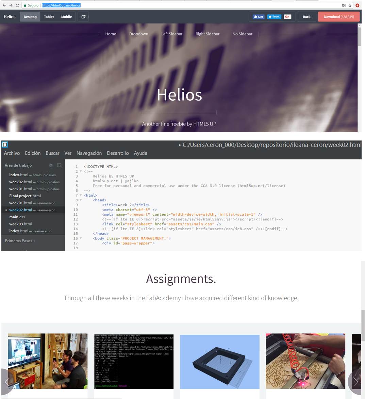Open week01.html from ileana-ceron
Viewport: 365px width, 399px height.
tap(33, 203)
